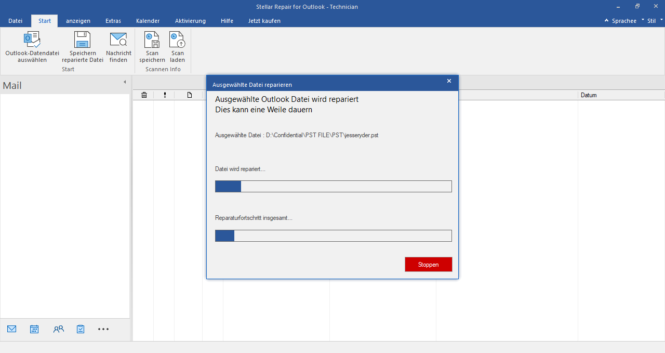Open Calendar view icon in navigation
Viewport: 665px width, 353px height.
(x=35, y=329)
